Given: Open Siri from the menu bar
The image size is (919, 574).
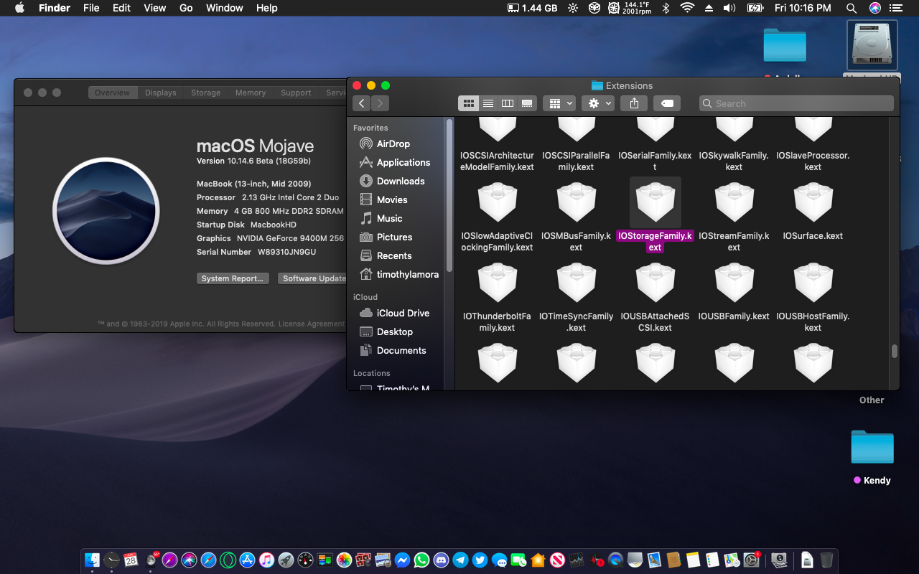Looking at the screenshot, I should pyautogui.click(x=874, y=8).
